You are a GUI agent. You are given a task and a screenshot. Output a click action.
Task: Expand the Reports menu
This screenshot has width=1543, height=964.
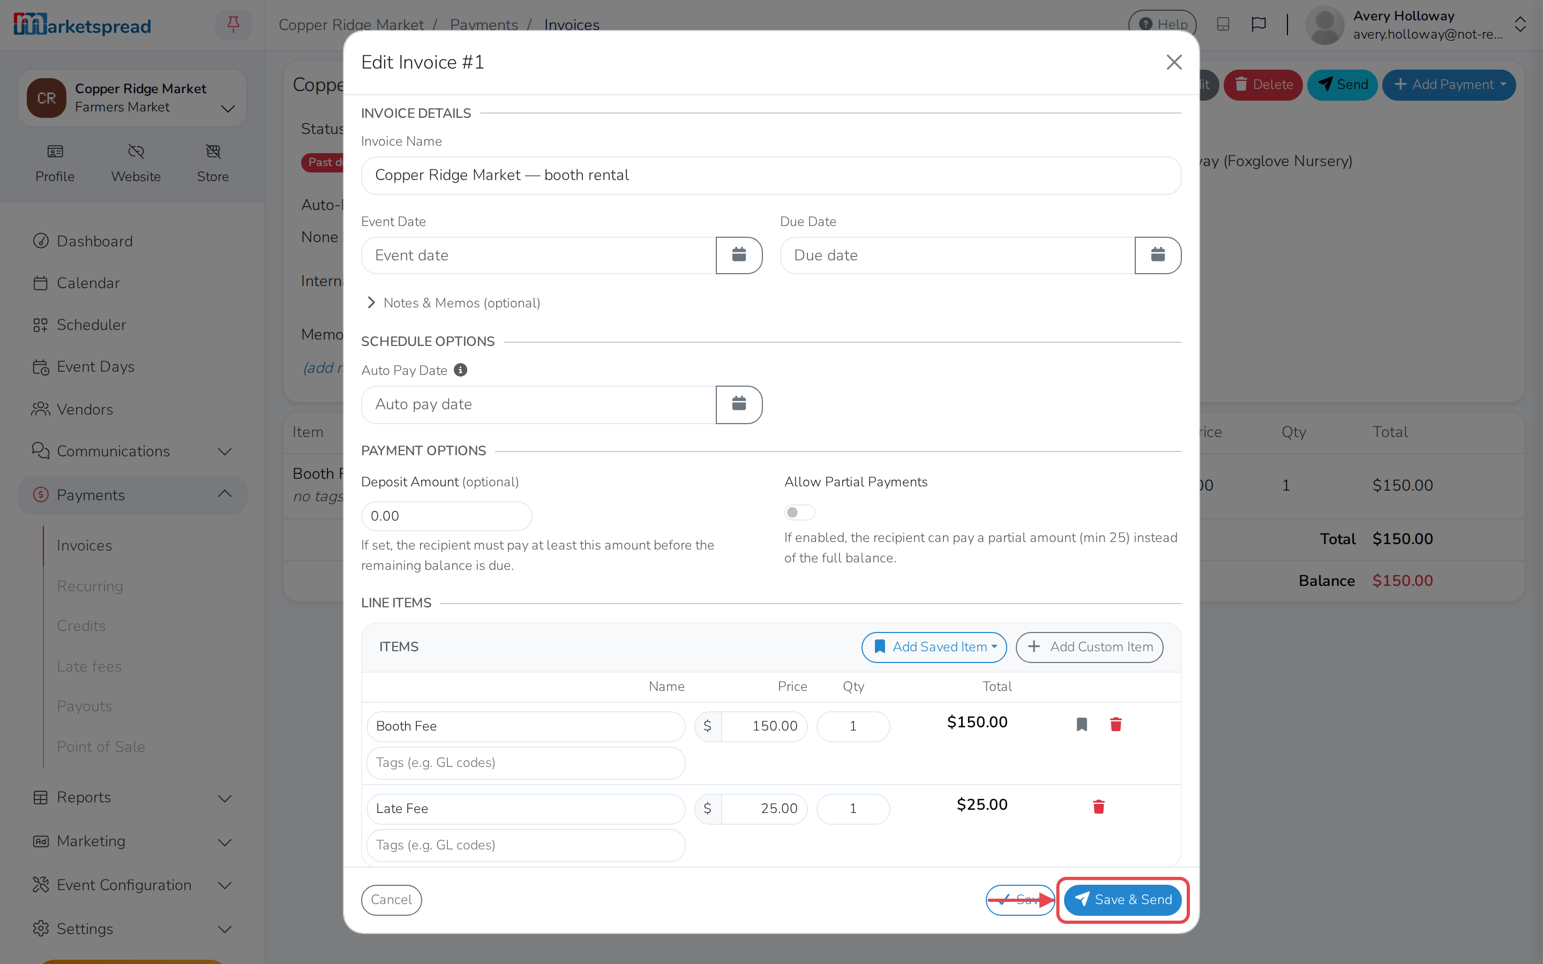pyautogui.click(x=132, y=797)
